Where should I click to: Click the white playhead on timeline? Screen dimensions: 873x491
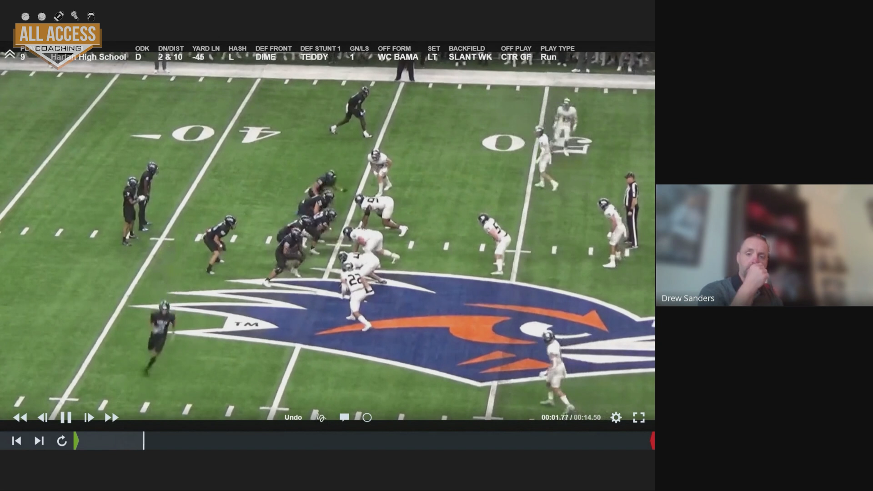(144, 441)
